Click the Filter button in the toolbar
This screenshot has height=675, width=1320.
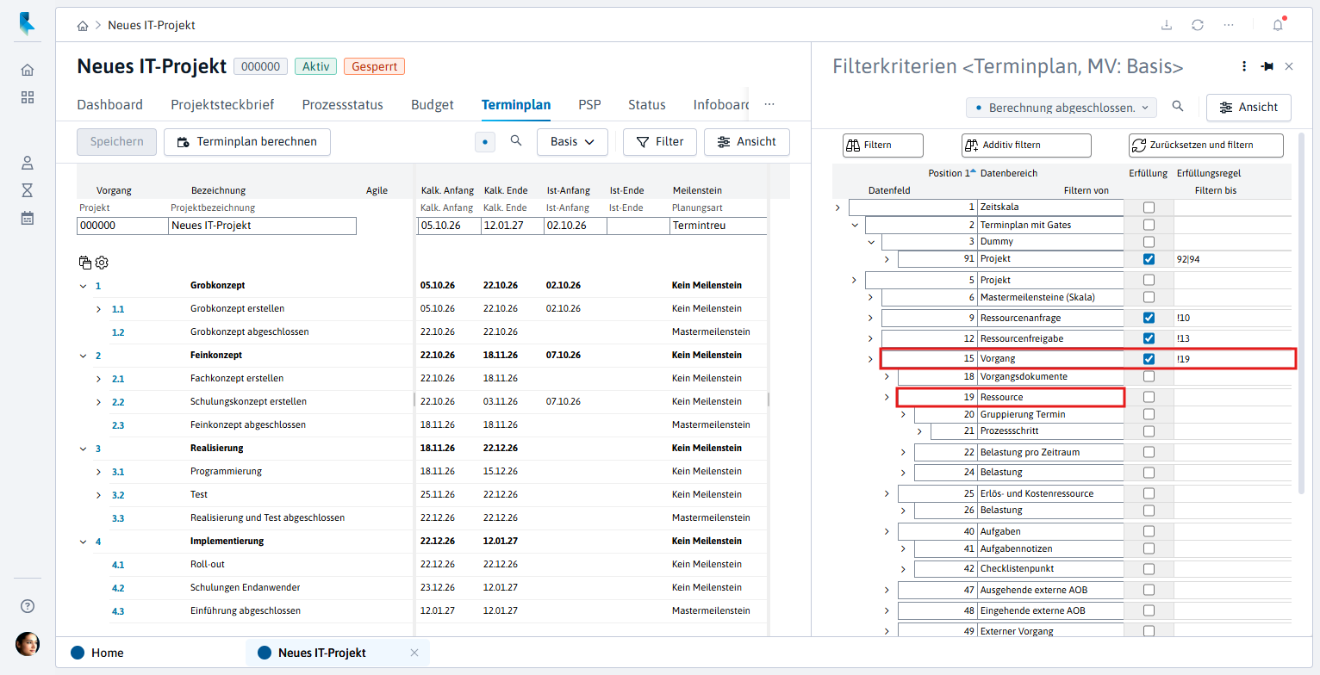[660, 141]
